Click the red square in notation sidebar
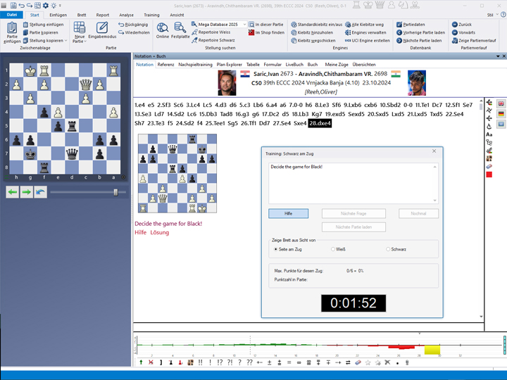Image resolution: width=507 pixels, height=380 pixels. coord(489,174)
